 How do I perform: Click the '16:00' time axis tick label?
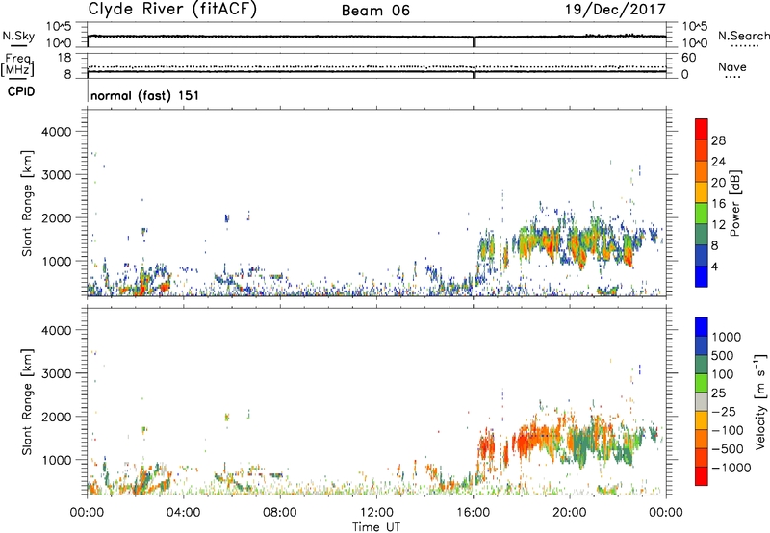pyautogui.click(x=473, y=513)
